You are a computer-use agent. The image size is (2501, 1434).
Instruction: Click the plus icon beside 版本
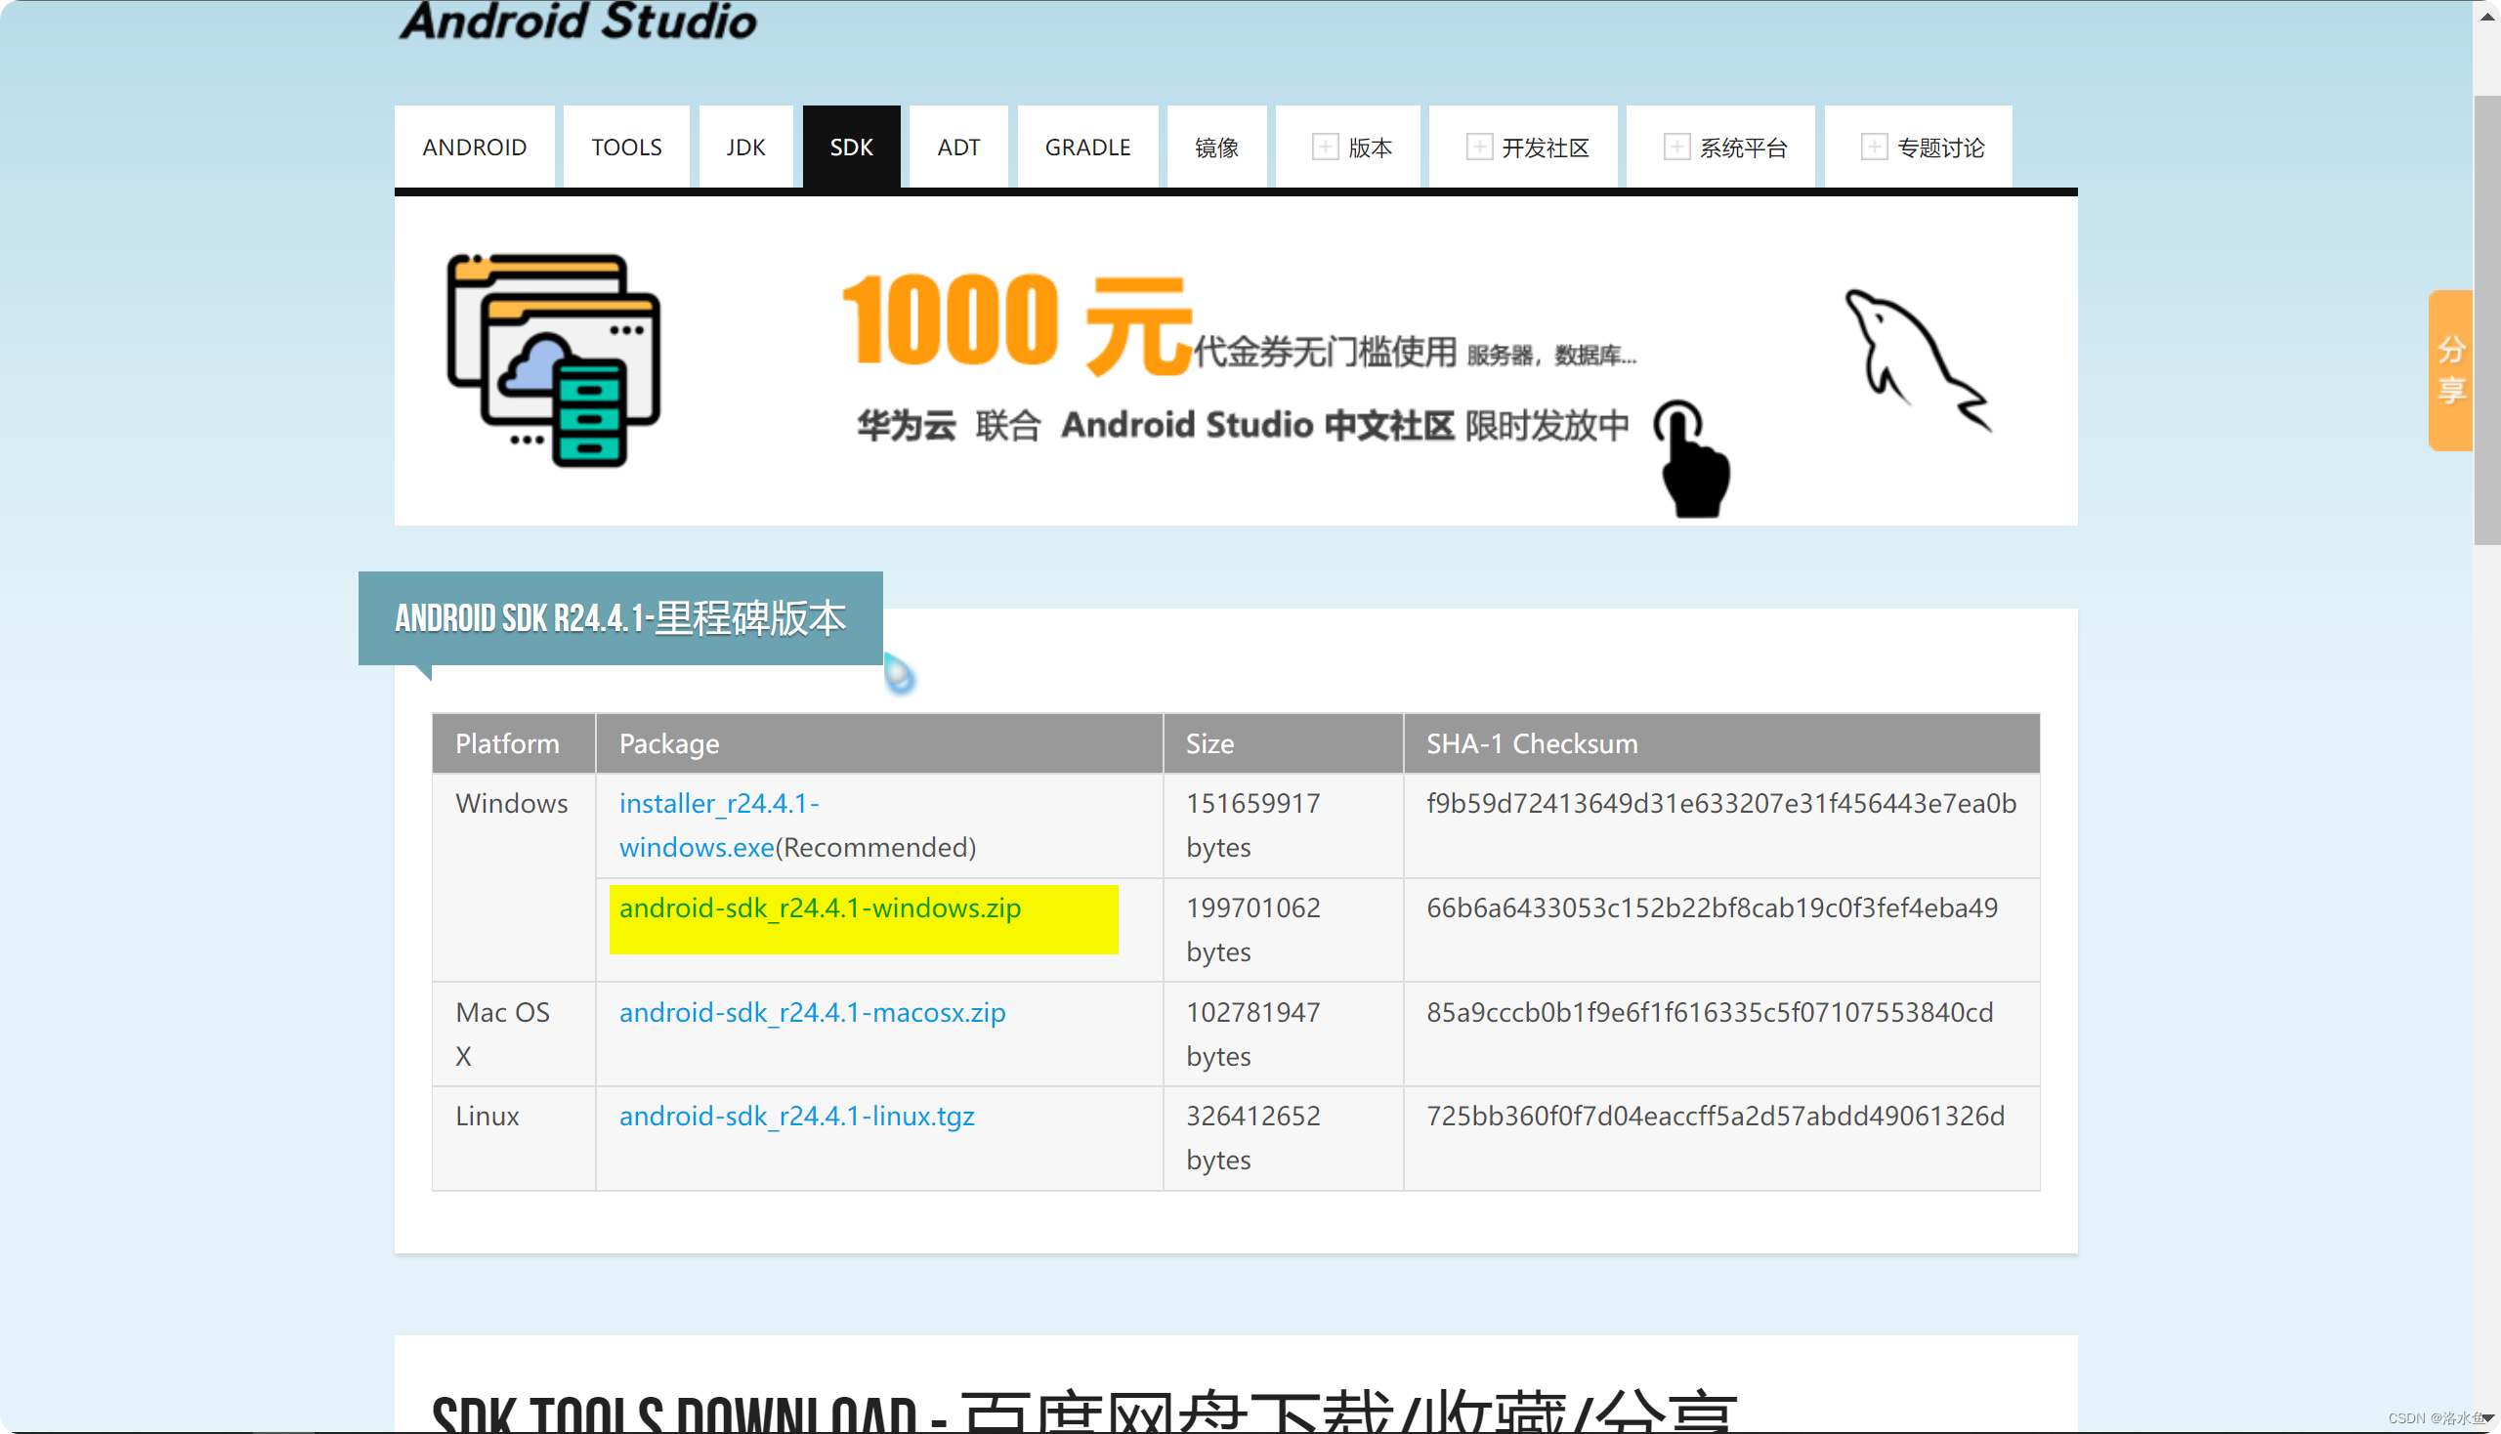coord(1325,147)
